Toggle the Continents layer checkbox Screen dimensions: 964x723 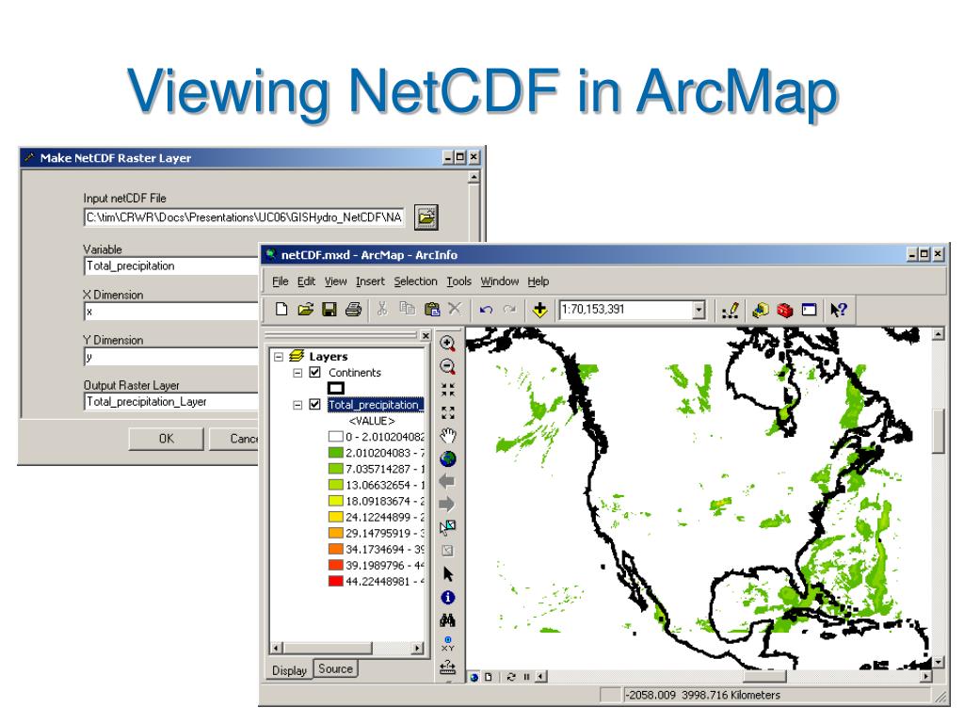[314, 372]
